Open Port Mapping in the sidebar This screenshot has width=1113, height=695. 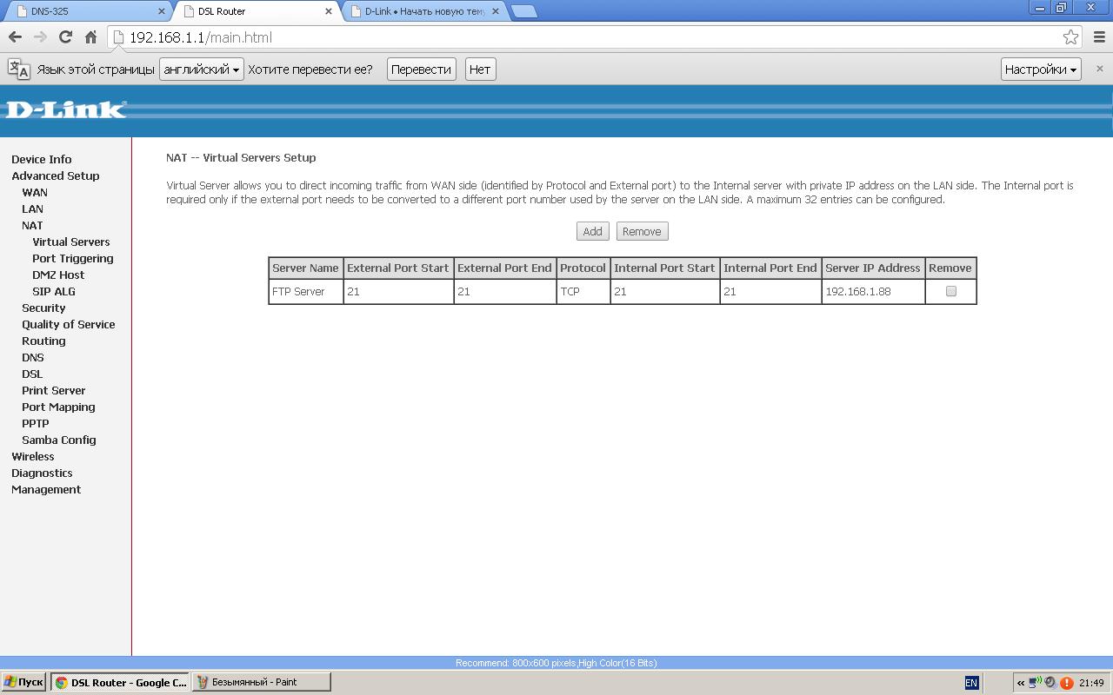tap(58, 407)
